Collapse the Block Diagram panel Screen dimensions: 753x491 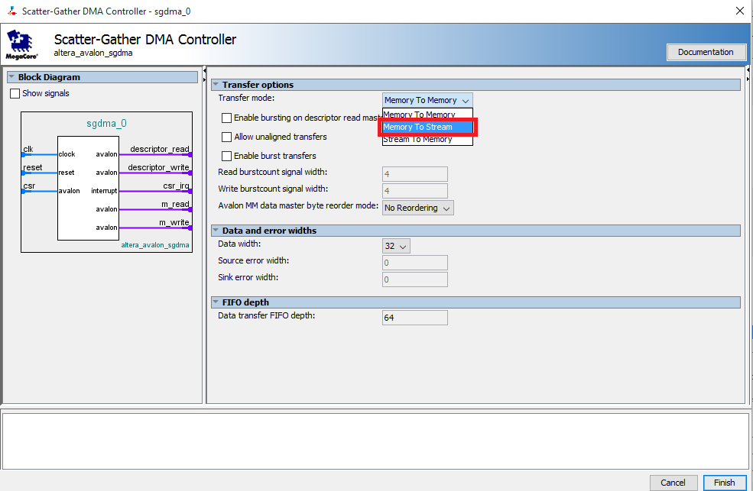11,76
